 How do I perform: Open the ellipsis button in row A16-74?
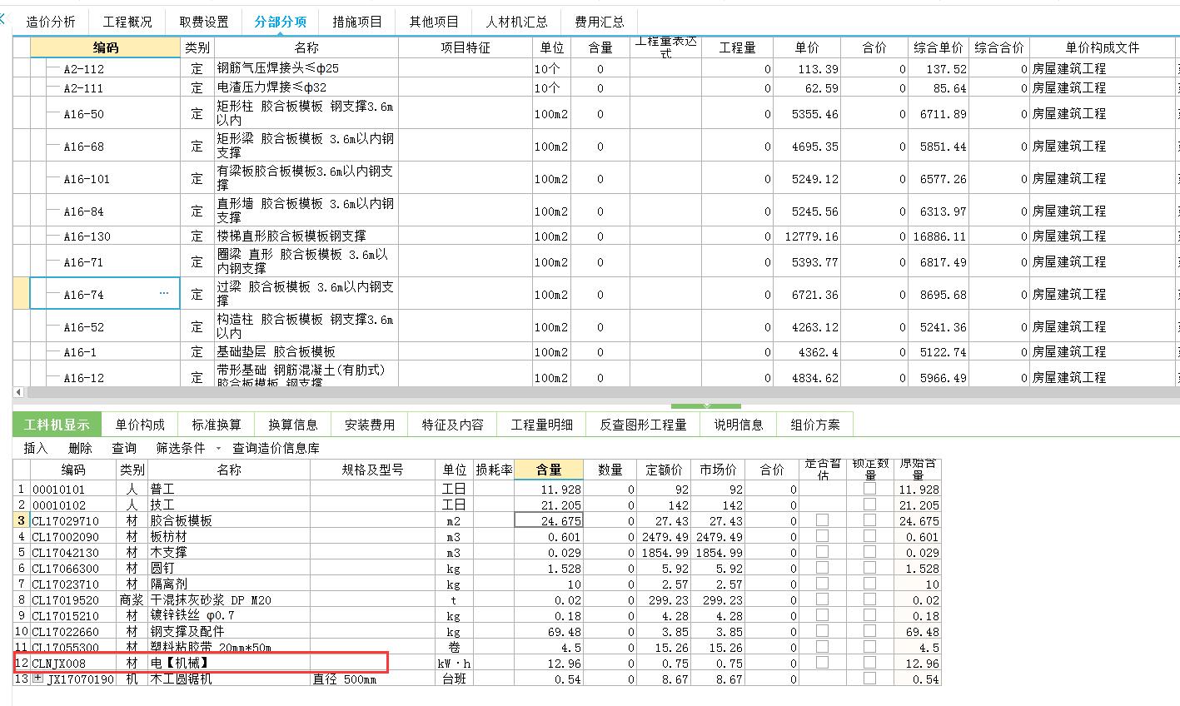coord(164,293)
